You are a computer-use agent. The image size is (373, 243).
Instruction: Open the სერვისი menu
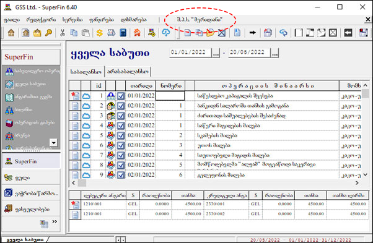coord(72,20)
